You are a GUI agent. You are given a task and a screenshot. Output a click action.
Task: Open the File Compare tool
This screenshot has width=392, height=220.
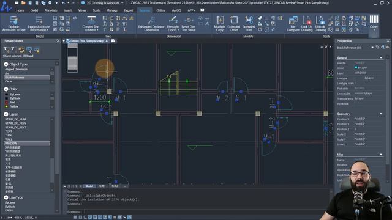coord(293,24)
